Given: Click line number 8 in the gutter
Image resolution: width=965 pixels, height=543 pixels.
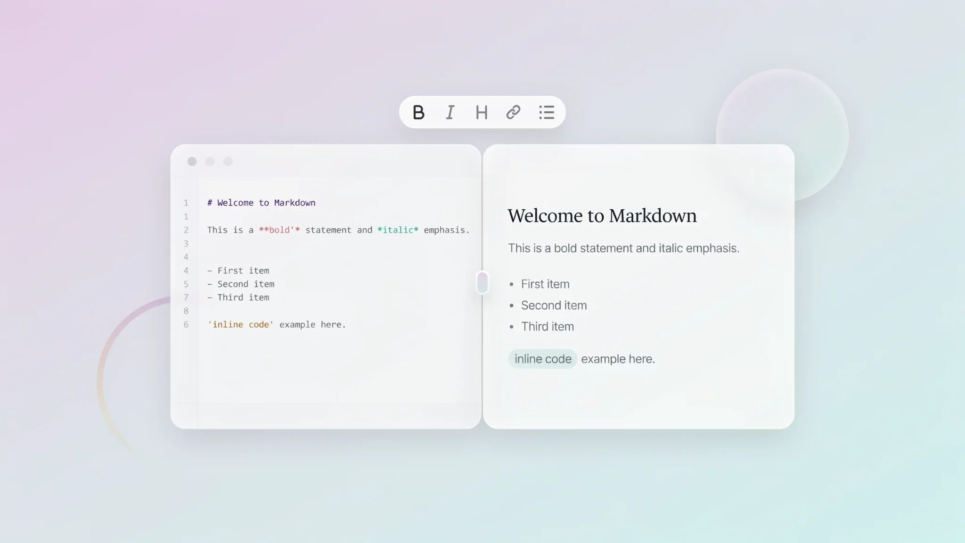Looking at the screenshot, I should pyautogui.click(x=186, y=311).
